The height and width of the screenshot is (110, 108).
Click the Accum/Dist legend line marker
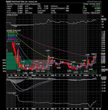(7, 93)
